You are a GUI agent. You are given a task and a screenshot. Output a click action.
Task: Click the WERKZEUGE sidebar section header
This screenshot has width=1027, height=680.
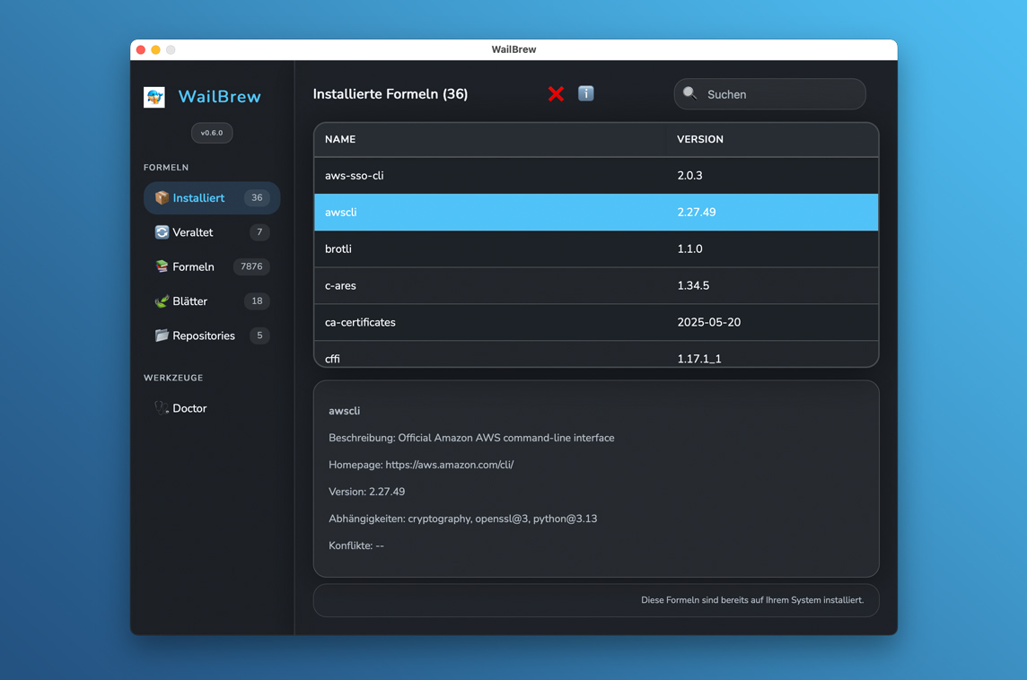point(173,378)
